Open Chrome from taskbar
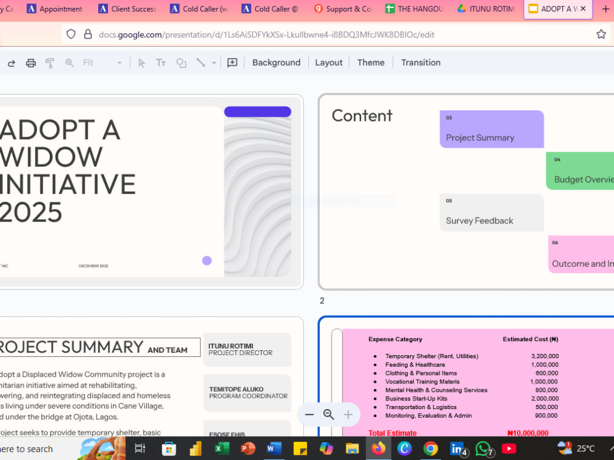This screenshot has height=460, width=614. coord(430,449)
